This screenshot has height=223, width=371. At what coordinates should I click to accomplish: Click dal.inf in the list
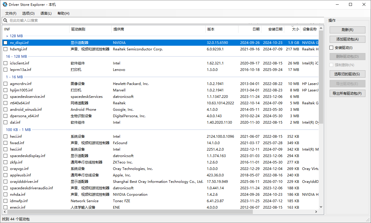(x=15, y=122)
